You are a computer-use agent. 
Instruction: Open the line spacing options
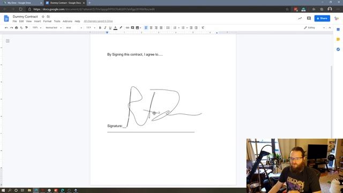point(168,28)
